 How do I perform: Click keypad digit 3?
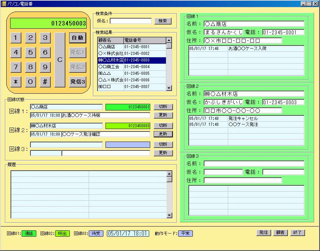tap(45, 38)
